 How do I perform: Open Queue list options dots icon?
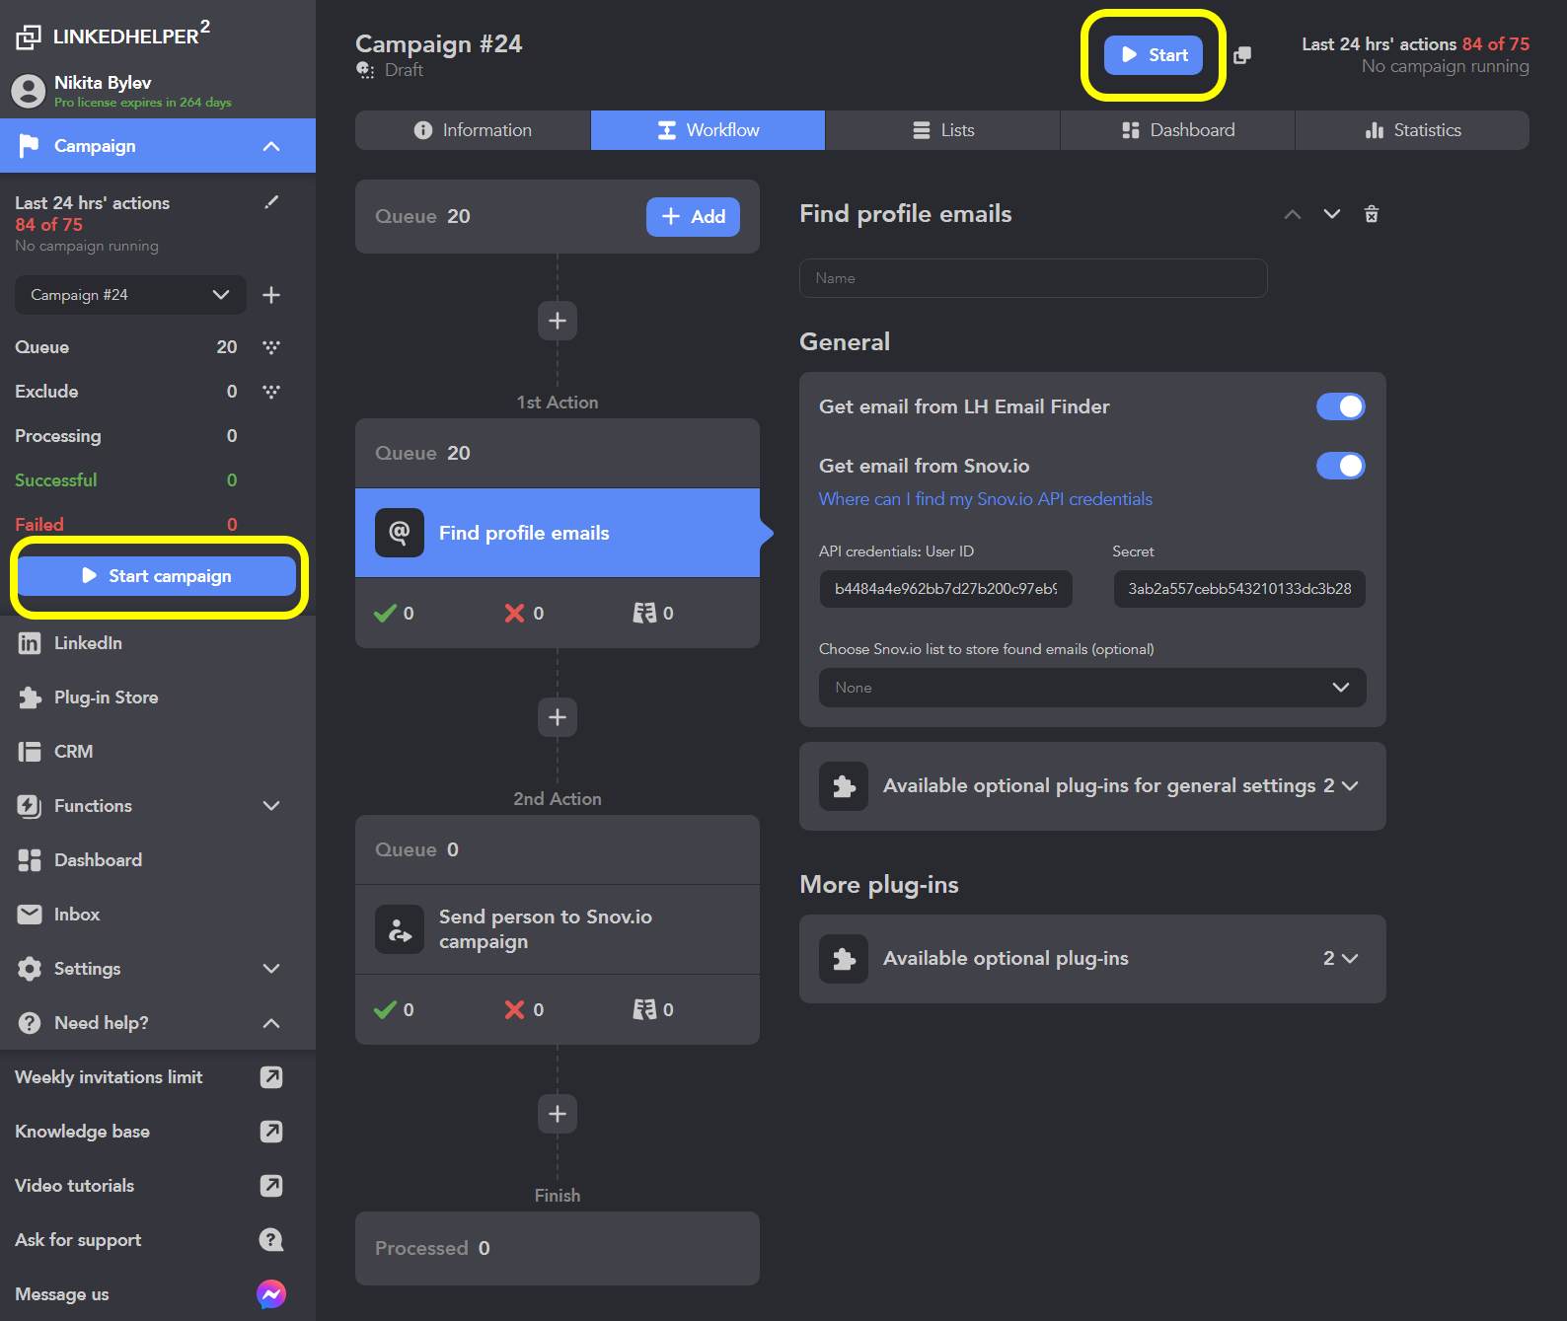click(x=271, y=347)
